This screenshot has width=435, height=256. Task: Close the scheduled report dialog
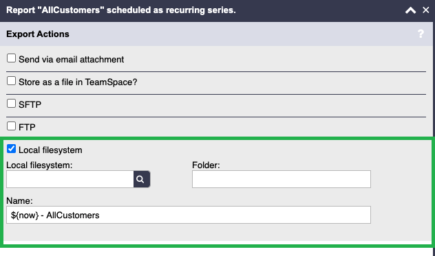[425, 10]
